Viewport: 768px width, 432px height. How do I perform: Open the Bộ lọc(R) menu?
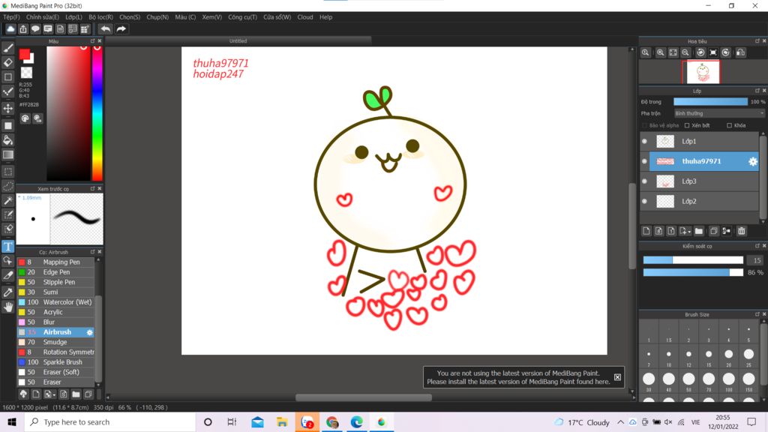click(x=101, y=17)
